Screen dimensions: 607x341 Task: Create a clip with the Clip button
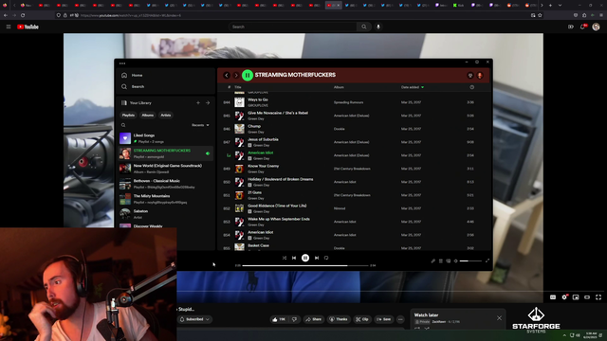362,319
